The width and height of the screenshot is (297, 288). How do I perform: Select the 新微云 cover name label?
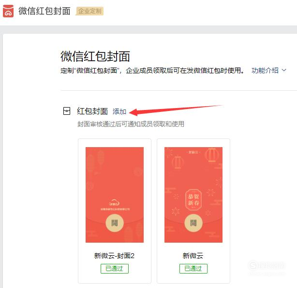point(193,256)
